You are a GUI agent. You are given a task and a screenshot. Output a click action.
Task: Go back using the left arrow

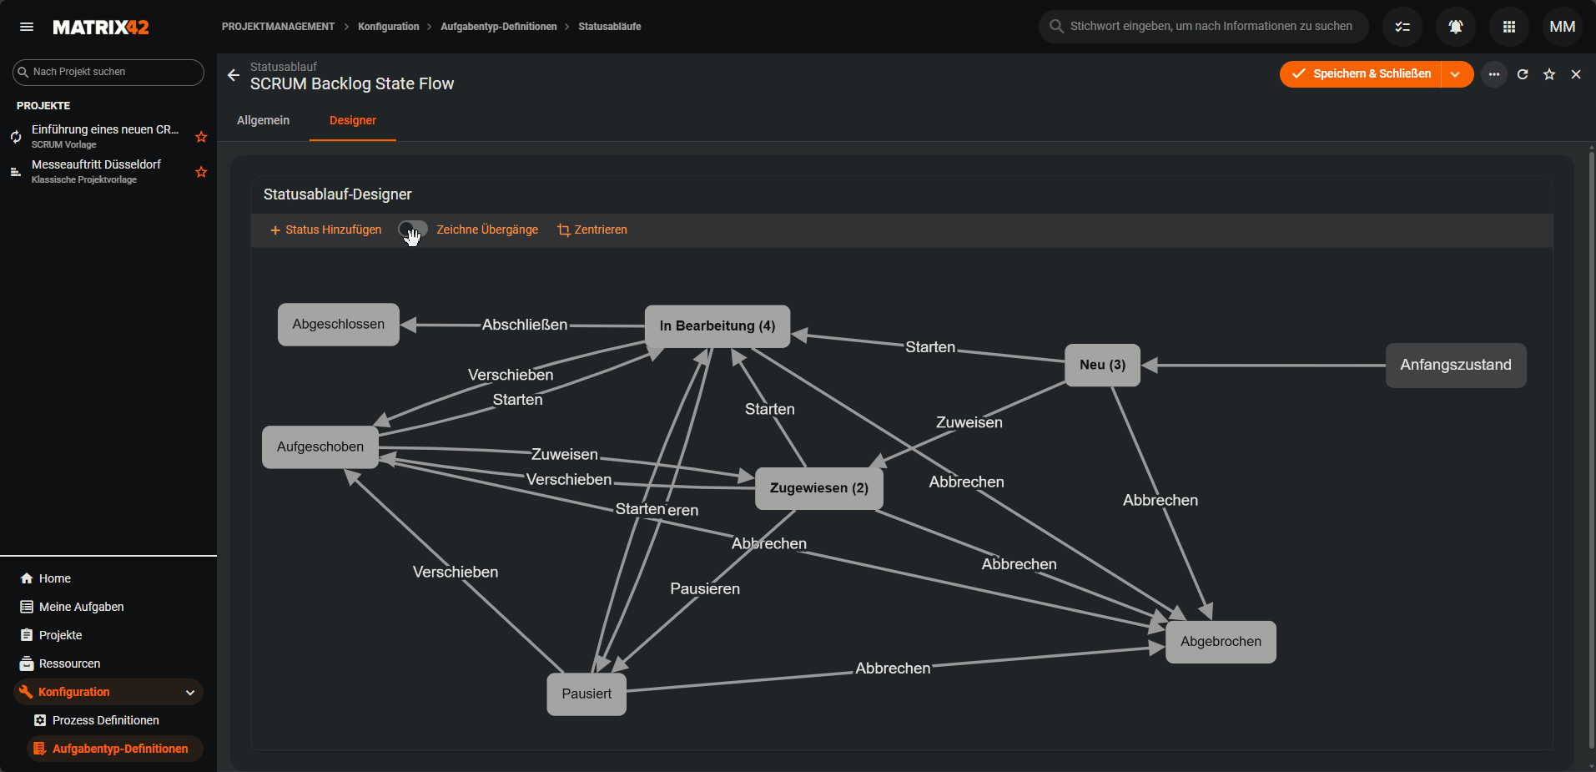[234, 75]
